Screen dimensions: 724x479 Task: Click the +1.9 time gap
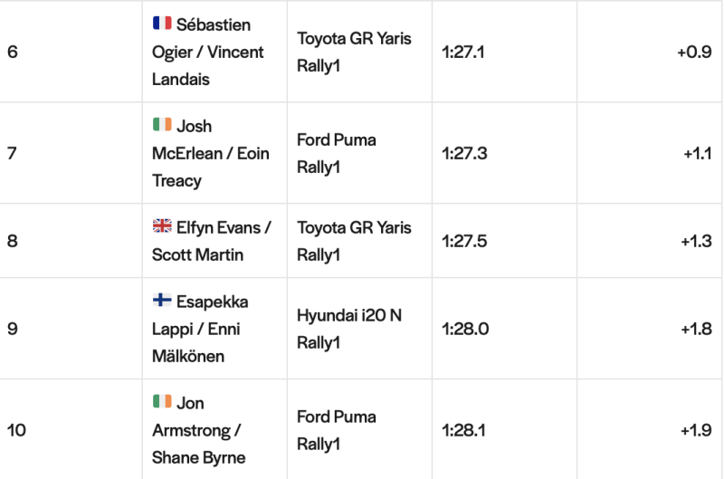point(696,430)
